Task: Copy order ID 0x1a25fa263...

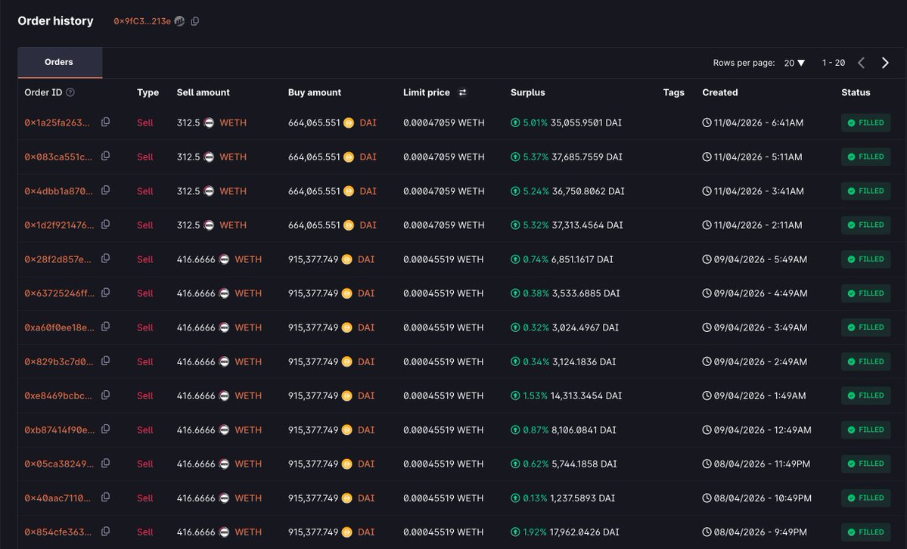Action: coord(105,122)
